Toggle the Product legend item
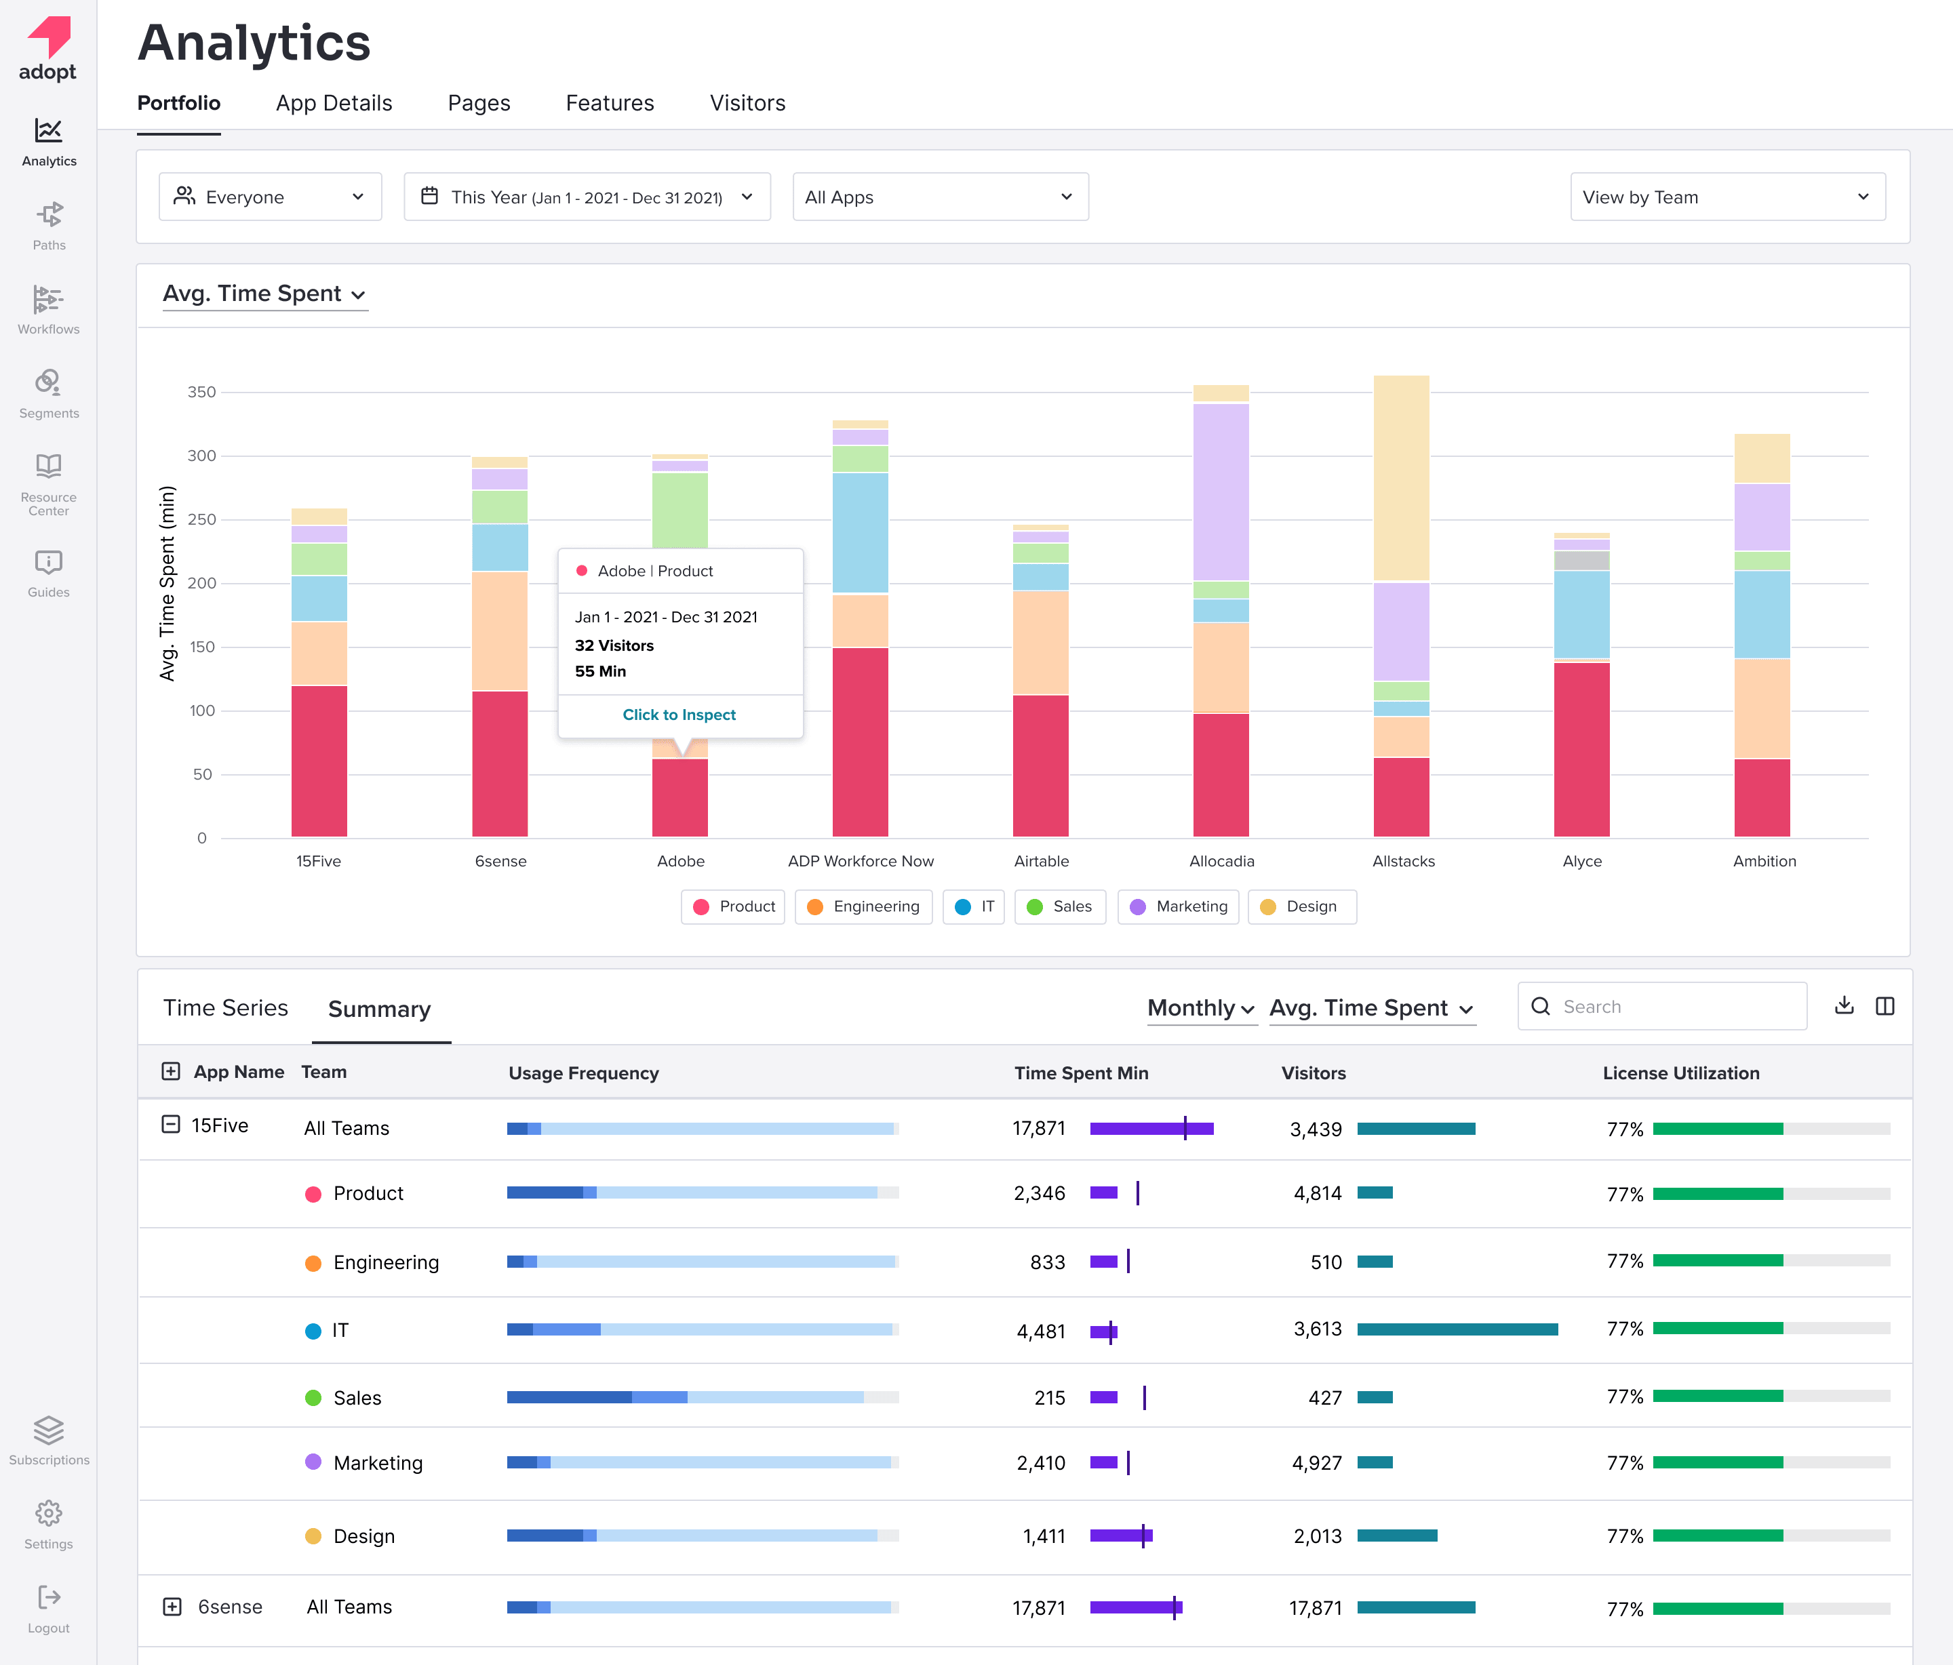 coord(732,906)
